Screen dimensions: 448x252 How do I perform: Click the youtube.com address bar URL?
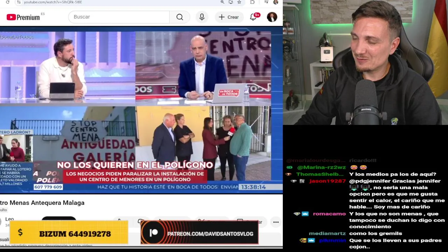click(53, 2)
